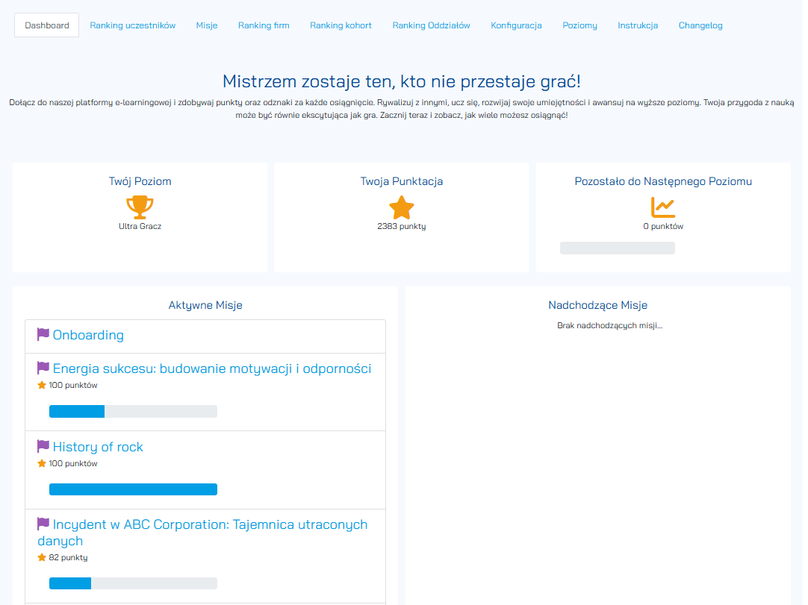The height and width of the screenshot is (605, 808).
Task: Select the Changelog tab
Action: 700,25
